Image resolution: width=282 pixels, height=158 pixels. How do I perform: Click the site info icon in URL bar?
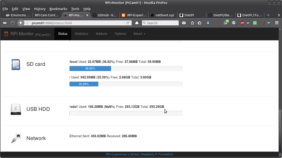(27, 23)
